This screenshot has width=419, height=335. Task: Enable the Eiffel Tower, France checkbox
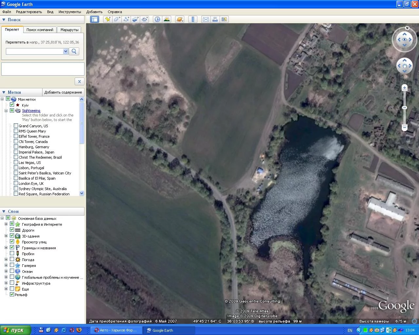[16, 136]
